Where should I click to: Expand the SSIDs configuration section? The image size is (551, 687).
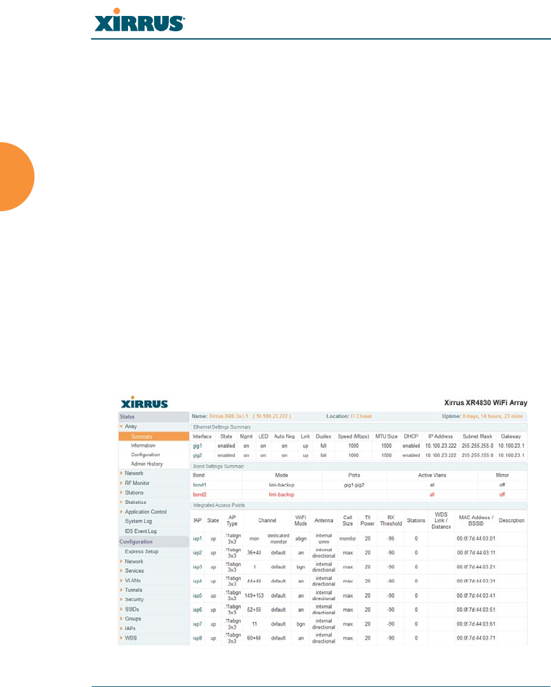point(121,609)
